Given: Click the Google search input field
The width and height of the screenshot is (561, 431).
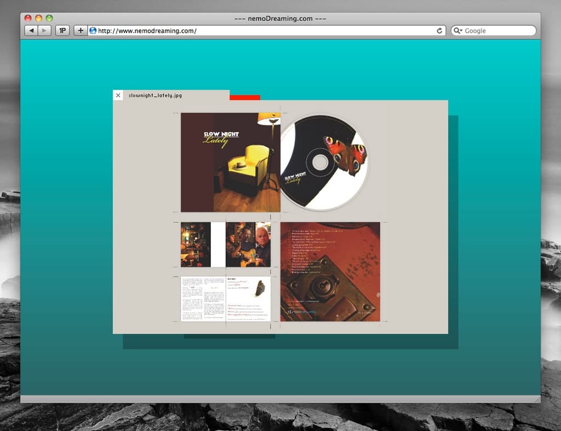Looking at the screenshot, I should pos(493,31).
